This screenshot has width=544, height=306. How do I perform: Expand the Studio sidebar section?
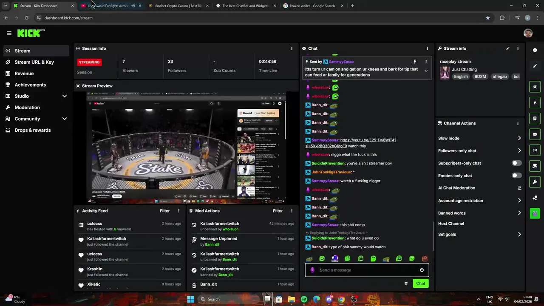pos(65,96)
